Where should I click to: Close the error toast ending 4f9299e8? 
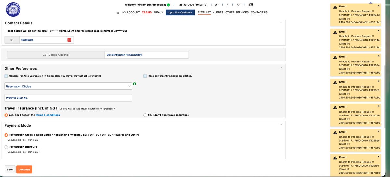(x=378, y=131)
